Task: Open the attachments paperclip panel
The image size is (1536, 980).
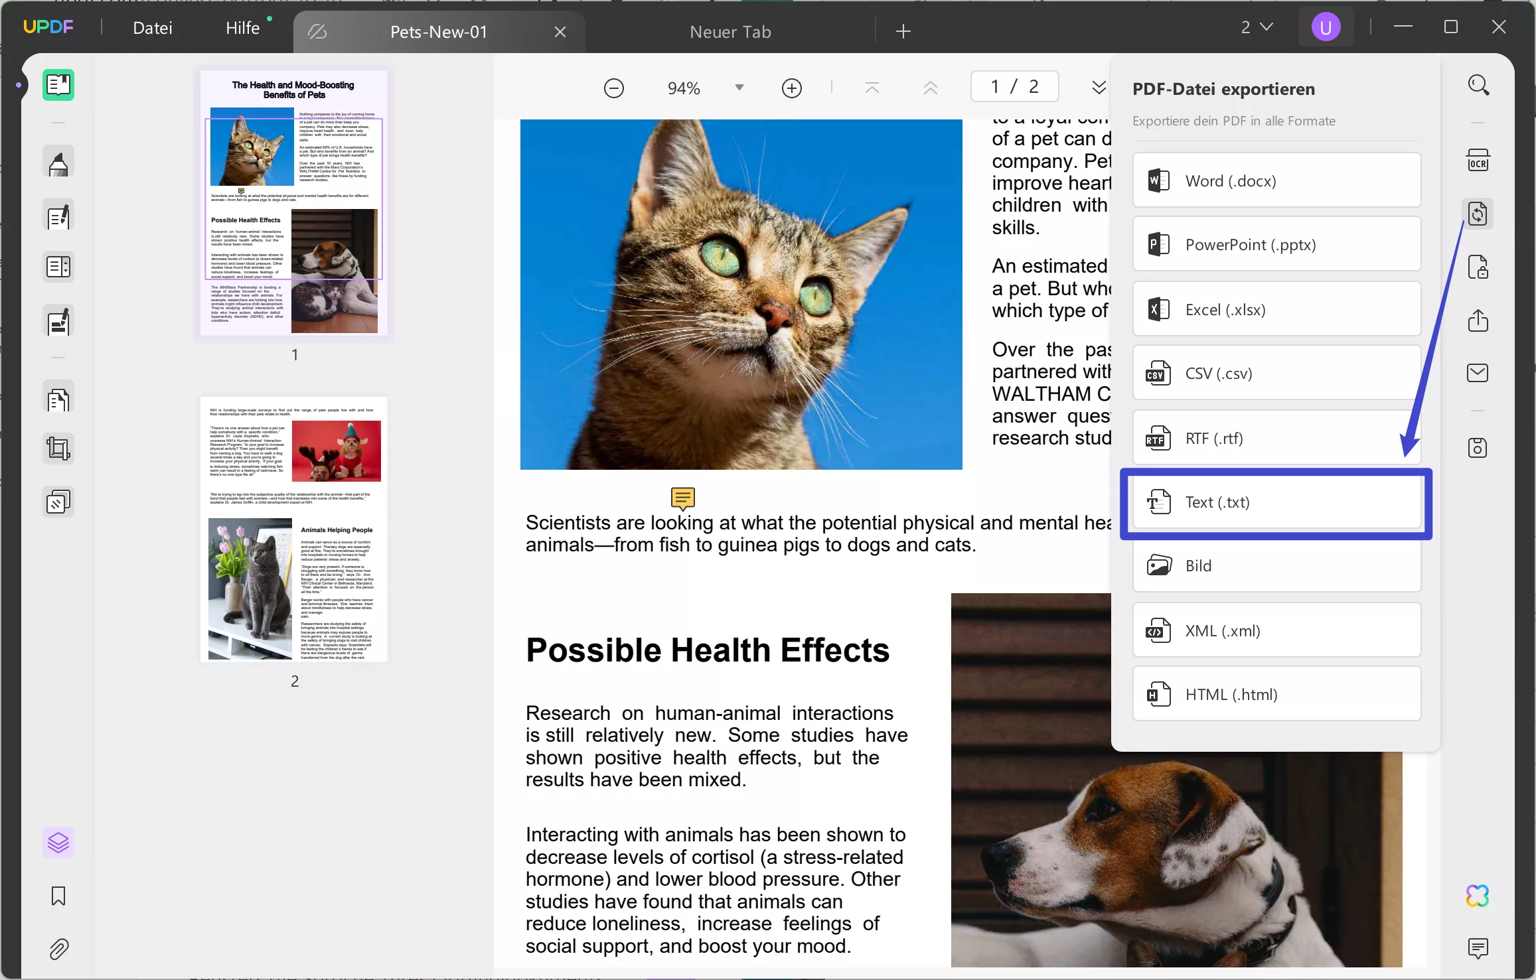Action: [x=58, y=949]
